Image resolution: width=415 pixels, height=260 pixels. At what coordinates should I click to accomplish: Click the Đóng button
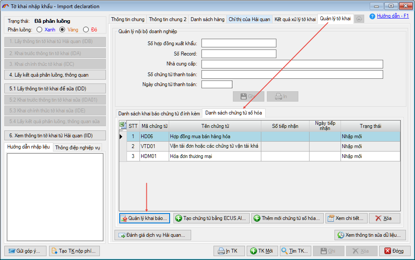pos(395,251)
